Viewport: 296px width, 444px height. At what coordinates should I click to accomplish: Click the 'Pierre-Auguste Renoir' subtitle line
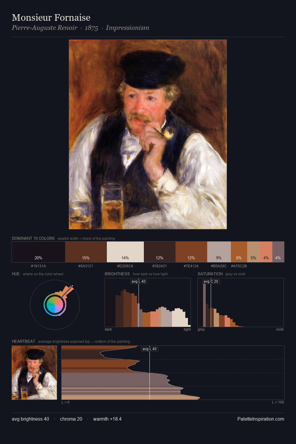tap(81, 28)
